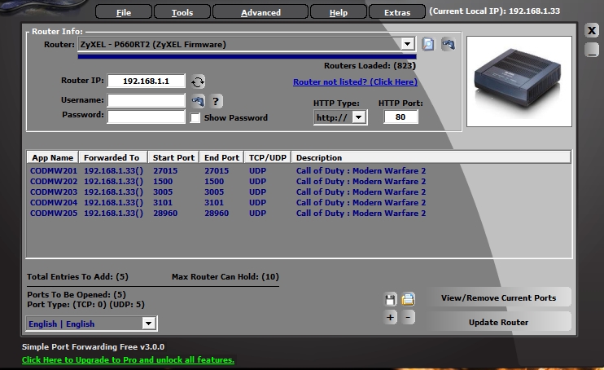Click the ZyXEL router thumbnail image

(519, 81)
